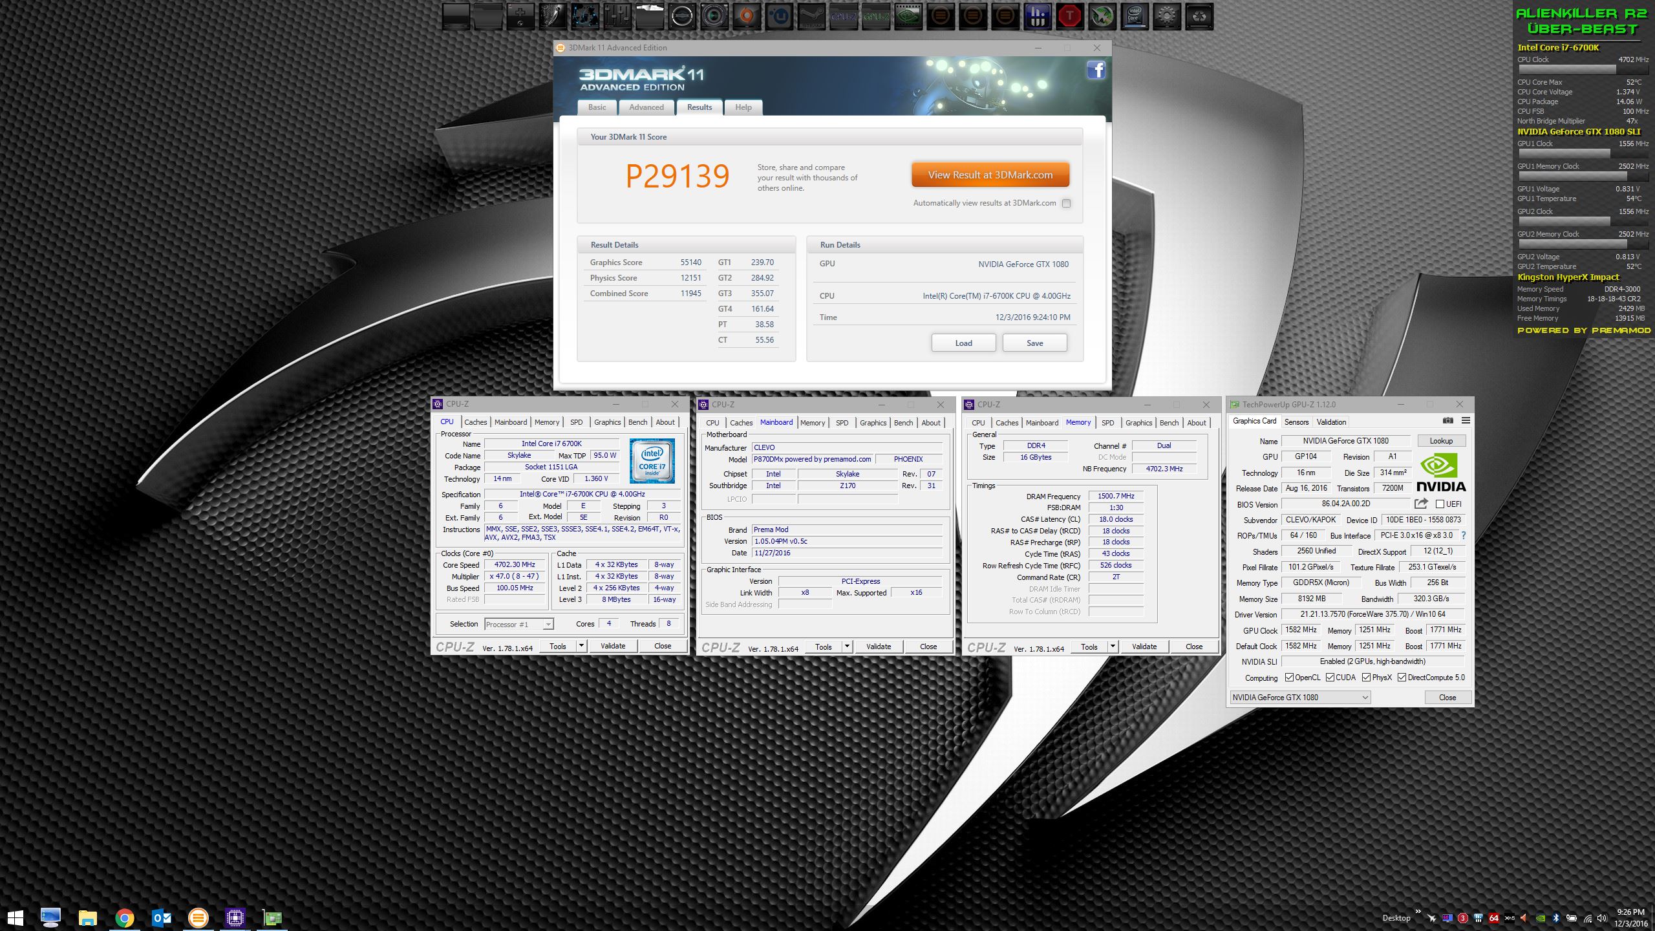The width and height of the screenshot is (1655, 931).
Task: Expand Tools arrow in CPU-Z Mainboard window
Action: [x=847, y=646]
